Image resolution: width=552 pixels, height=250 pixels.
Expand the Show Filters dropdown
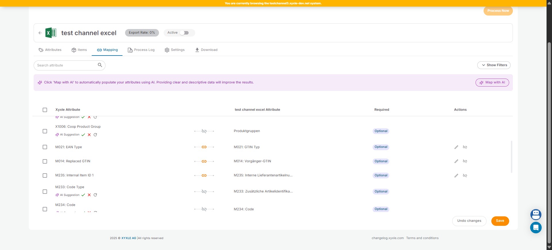point(494,65)
